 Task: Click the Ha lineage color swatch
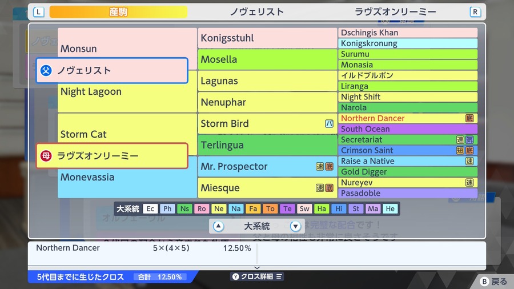click(322, 208)
